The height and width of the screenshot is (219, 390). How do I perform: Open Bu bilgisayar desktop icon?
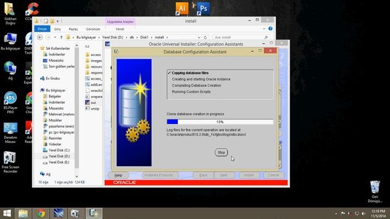[10, 41]
